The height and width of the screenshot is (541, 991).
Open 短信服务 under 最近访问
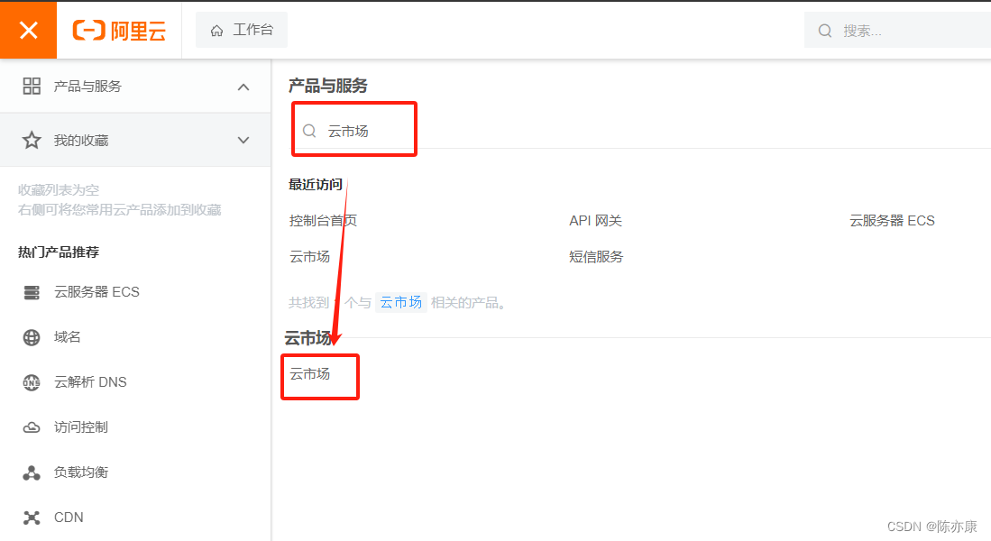pos(596,257)
